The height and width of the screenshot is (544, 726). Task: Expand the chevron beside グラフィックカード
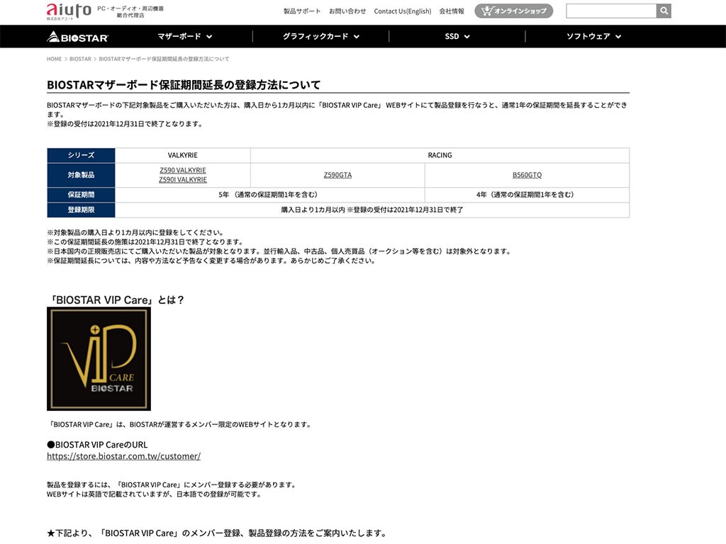(x=357, y=37)
